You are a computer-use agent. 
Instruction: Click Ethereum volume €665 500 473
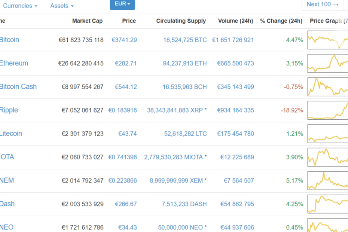[235, 64]
